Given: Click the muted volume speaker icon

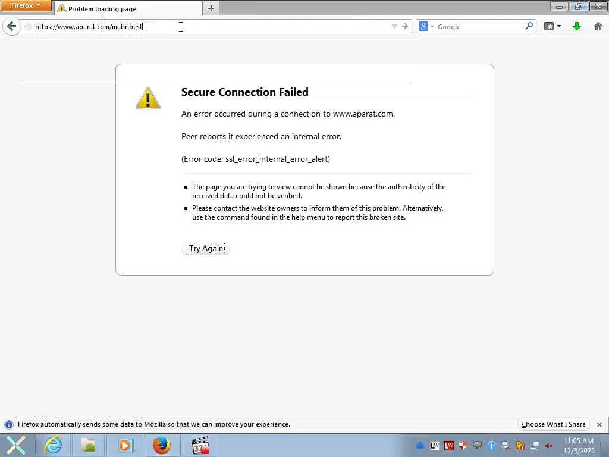Looking at the screenshot, I should click(x=548, y=445).
